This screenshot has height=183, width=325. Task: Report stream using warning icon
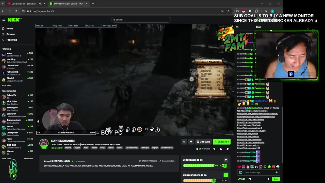point(221,149)
